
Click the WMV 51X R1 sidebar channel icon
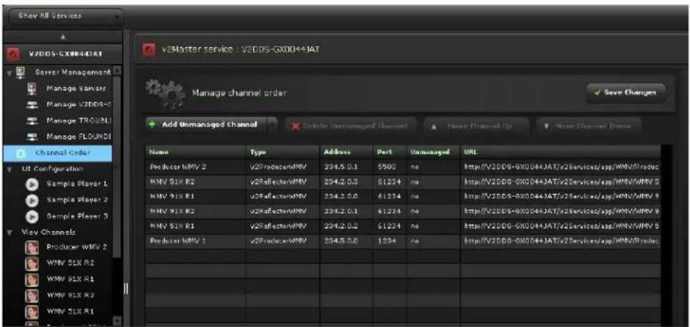click(31, 311)
